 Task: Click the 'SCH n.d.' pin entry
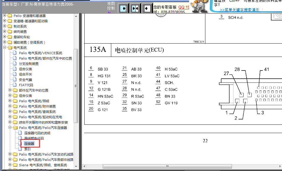(236, 18)
